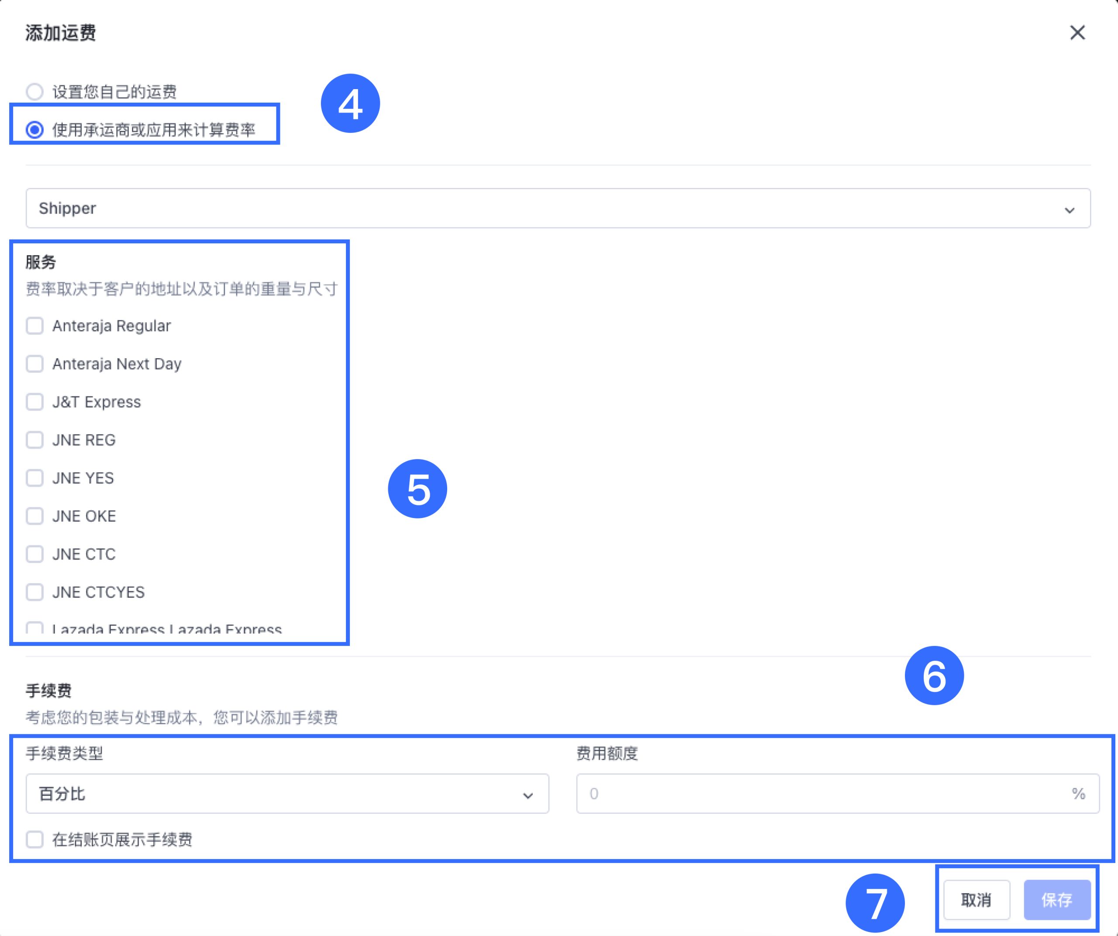Image resolution: width=1118 pixels, height=936 pixels.
Task: Tick the J&T Express checkbox
Action: (x=35, y=401)
